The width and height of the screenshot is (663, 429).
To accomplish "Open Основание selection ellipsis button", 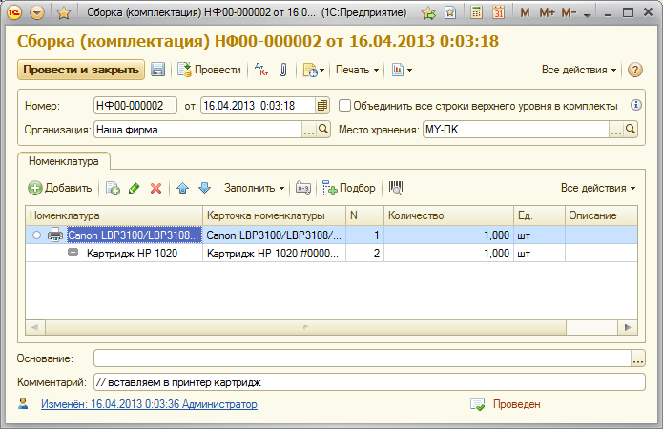I will (638, 358).
